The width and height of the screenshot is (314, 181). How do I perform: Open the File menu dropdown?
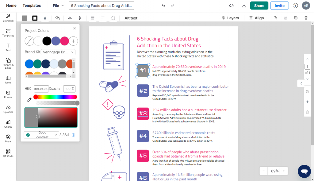[x=58, y=6]
